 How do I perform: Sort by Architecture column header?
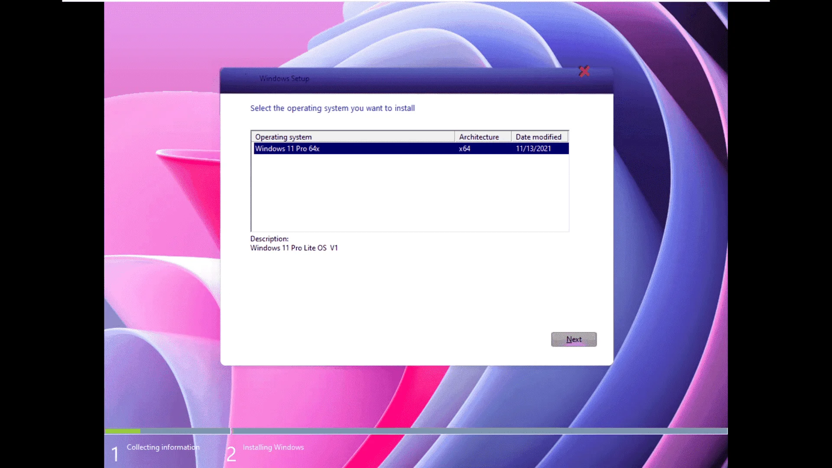(x=483, y=137)
